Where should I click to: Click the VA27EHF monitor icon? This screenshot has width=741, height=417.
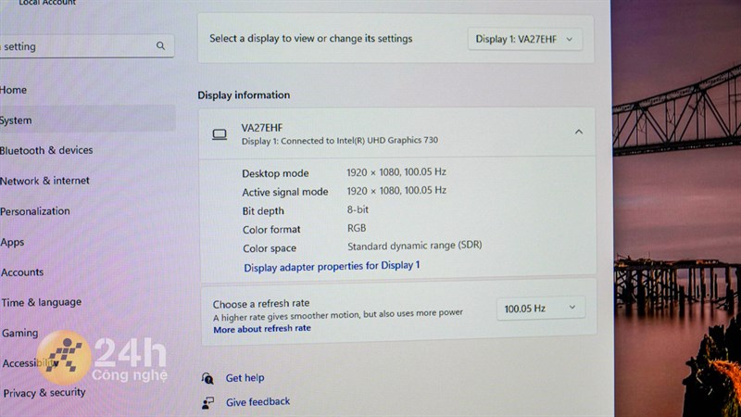tap(220, 134)
